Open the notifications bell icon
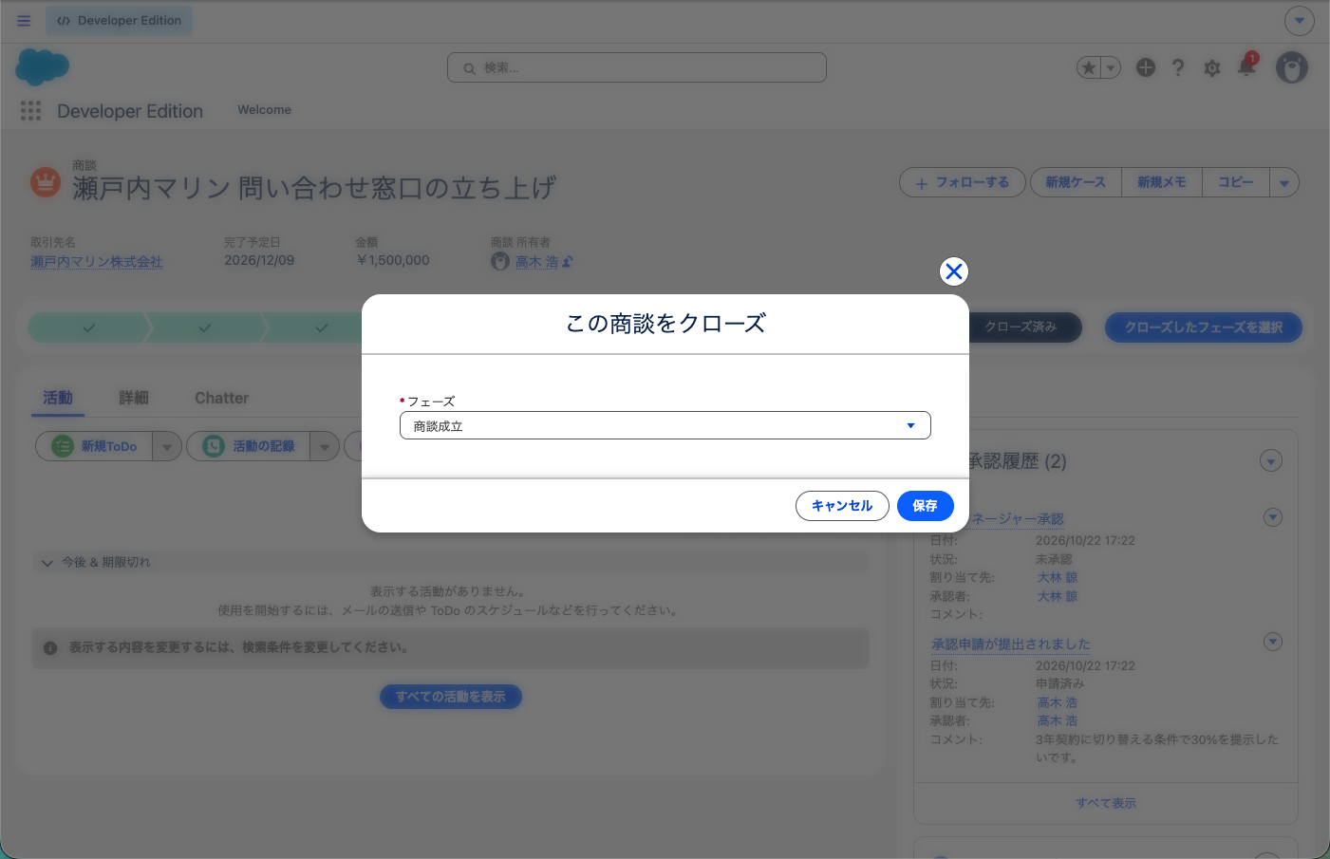Viewport: 1330px width, 859px height. coord(1246,67)
